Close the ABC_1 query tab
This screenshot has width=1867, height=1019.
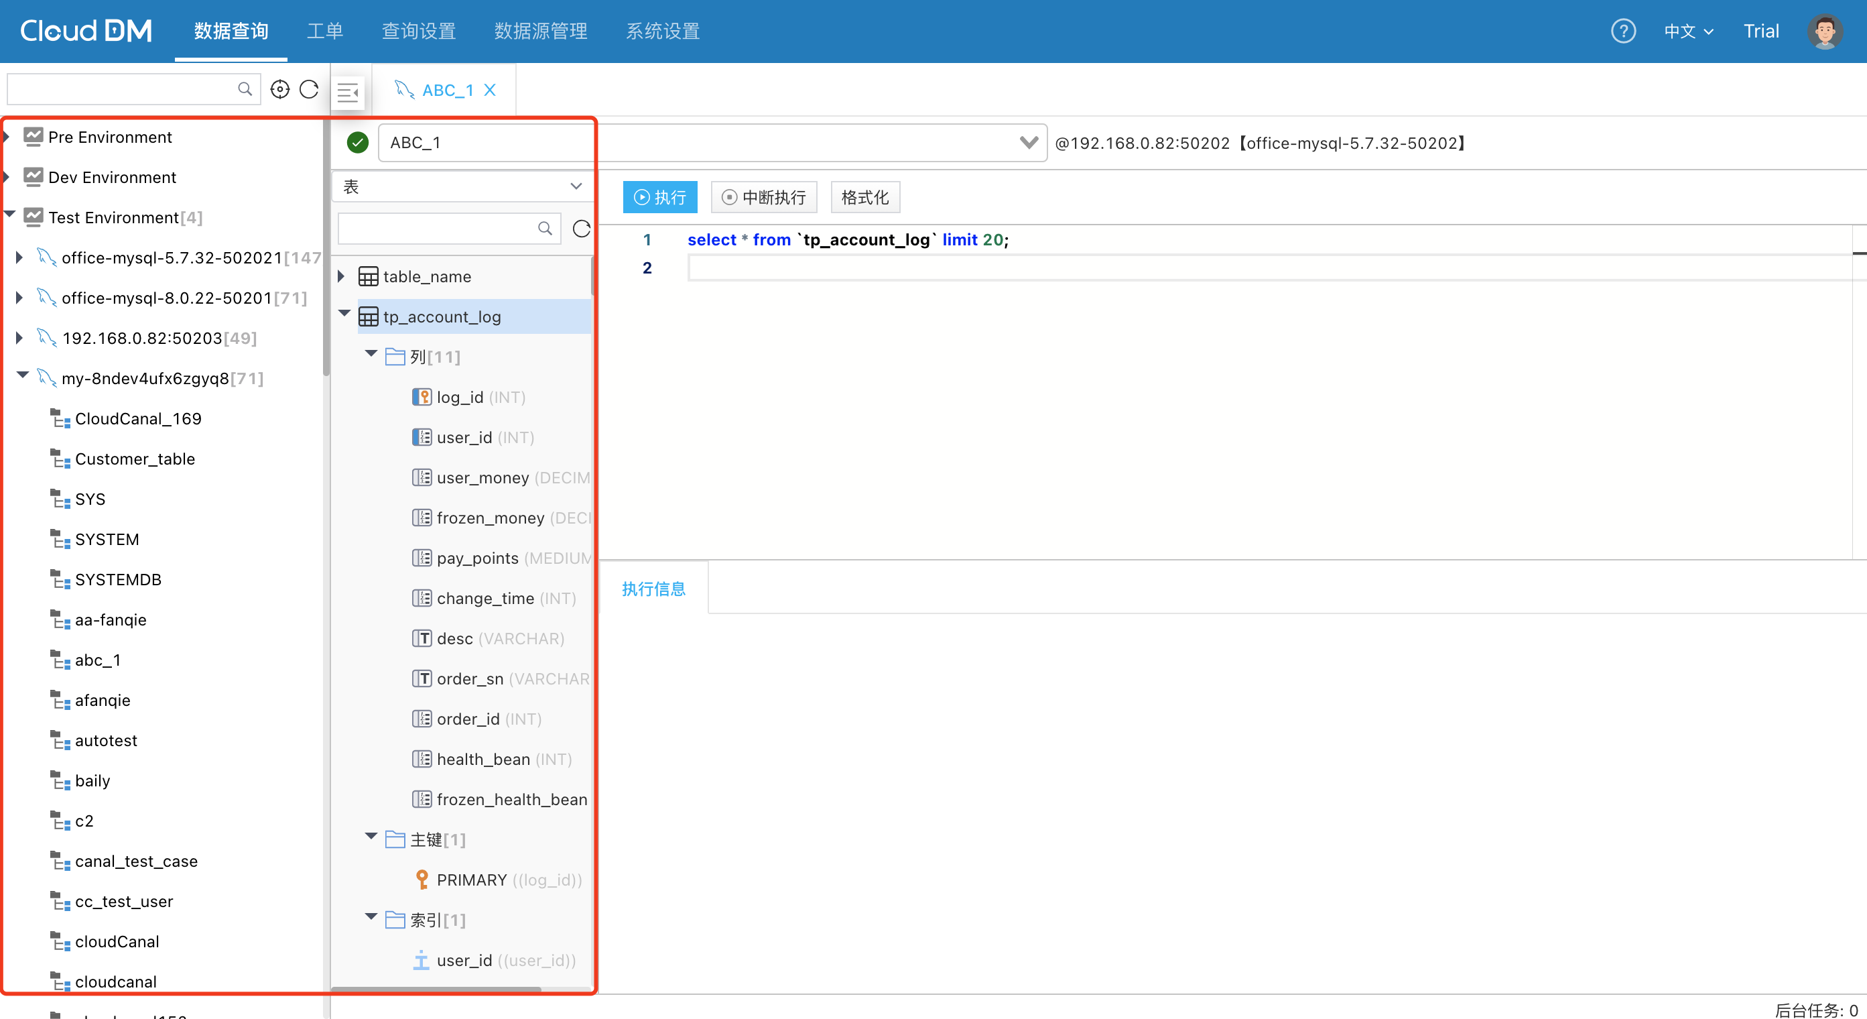[491, 90]
